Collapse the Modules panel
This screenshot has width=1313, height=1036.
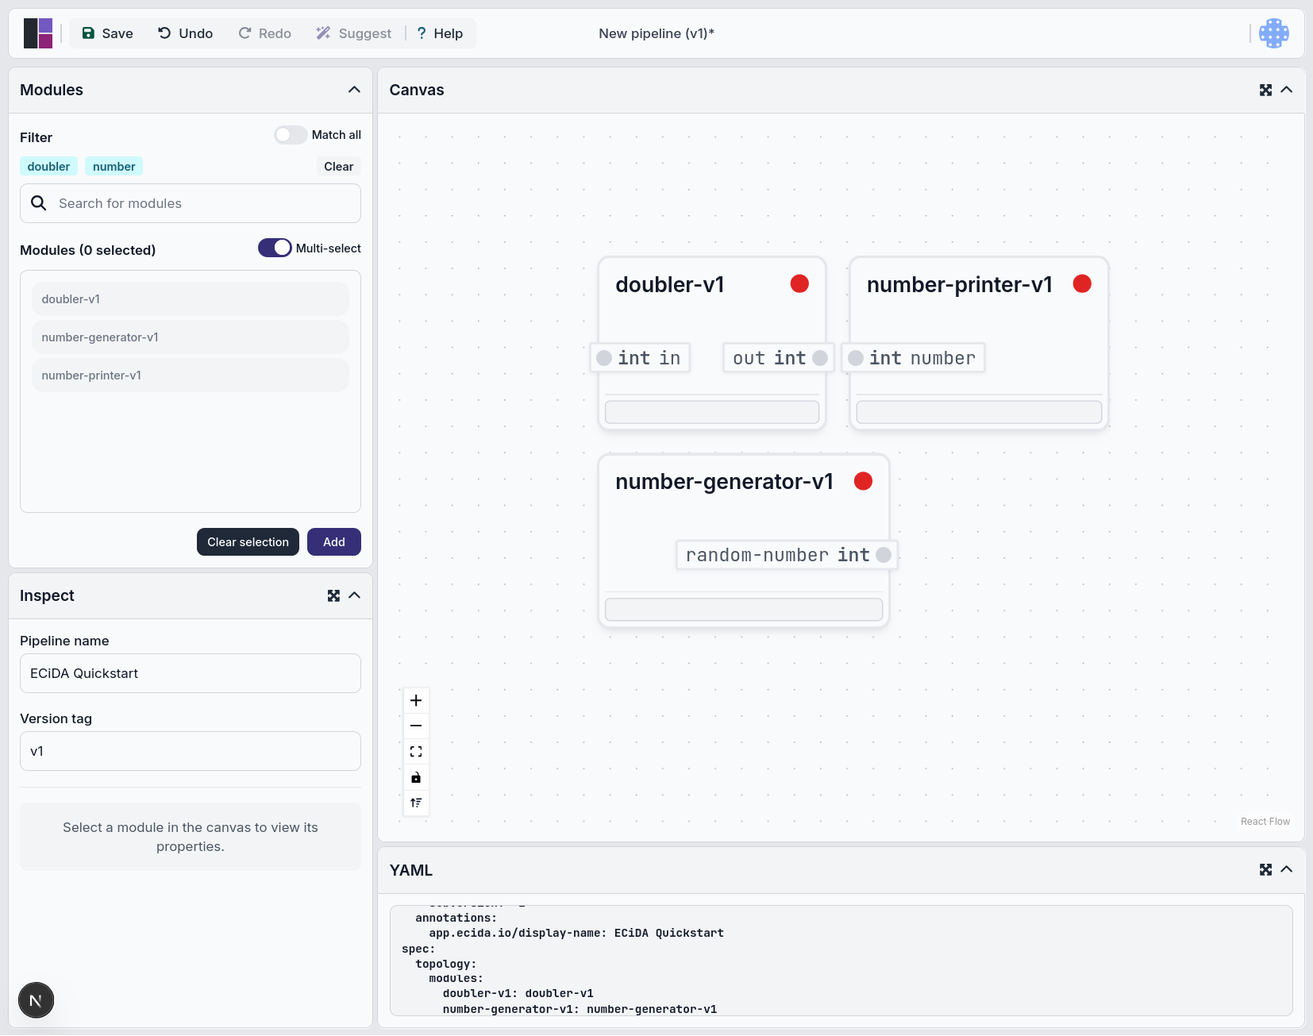354,90
